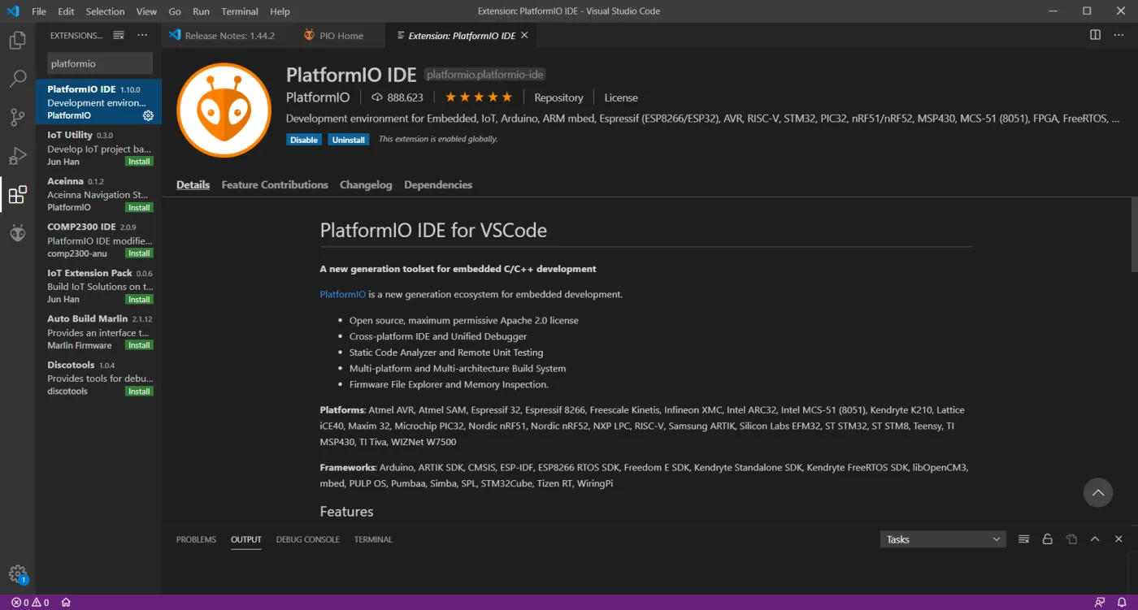Open the Extensions sidebar more actions menu

[x=142, y=35]
